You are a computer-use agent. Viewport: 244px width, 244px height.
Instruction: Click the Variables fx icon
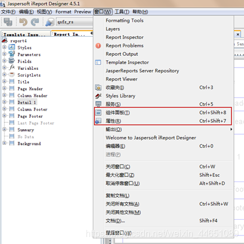click(12, 68)
